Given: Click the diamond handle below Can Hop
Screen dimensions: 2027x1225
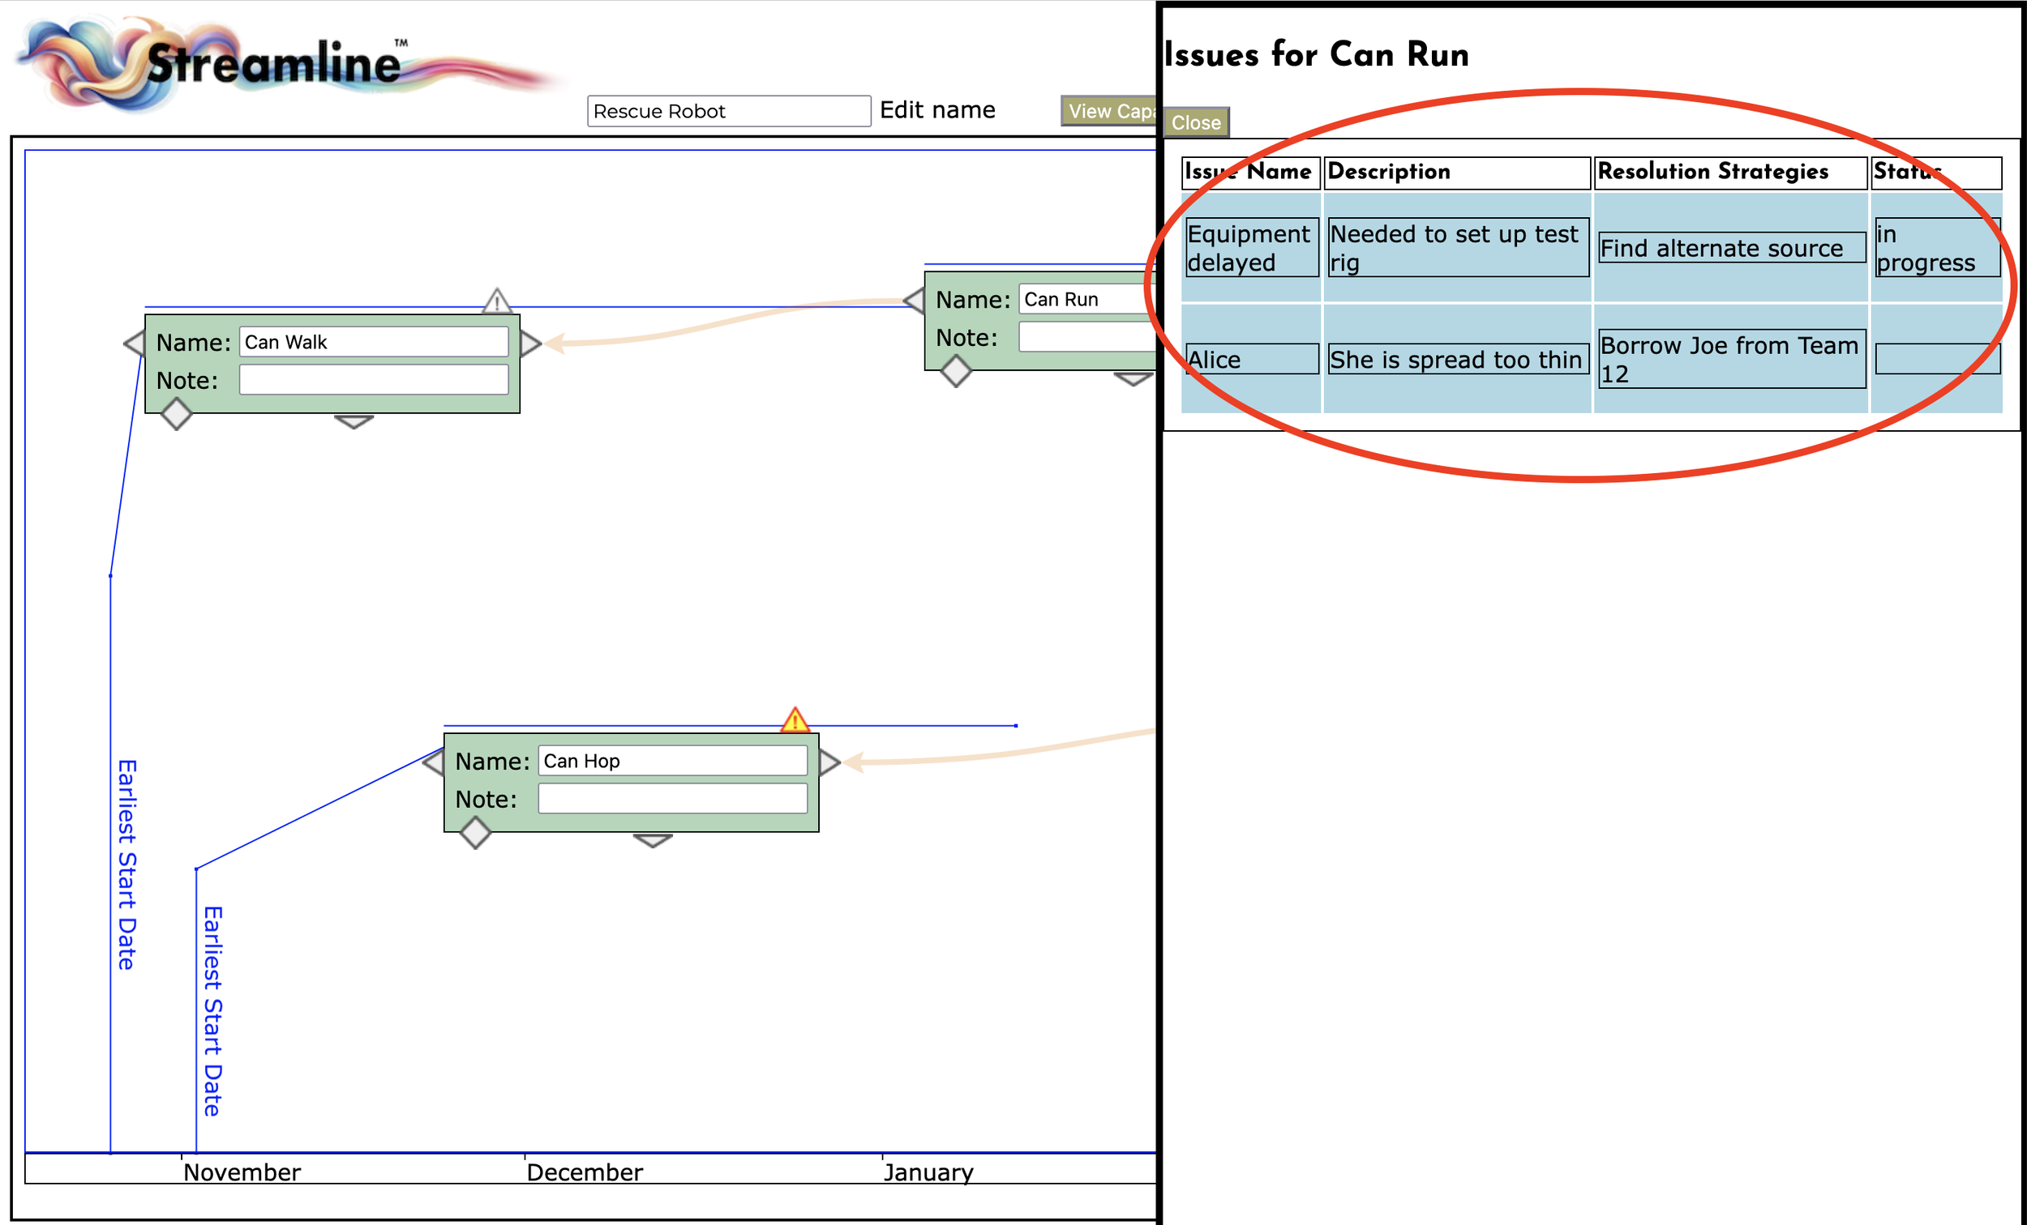Looking at the screenshot, I should pyautogui.click(x=474, y=833).
